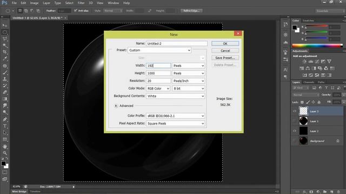Select the Horizontal Type tool
Screen dimensions: 346x194
click(x=5, y=126)
